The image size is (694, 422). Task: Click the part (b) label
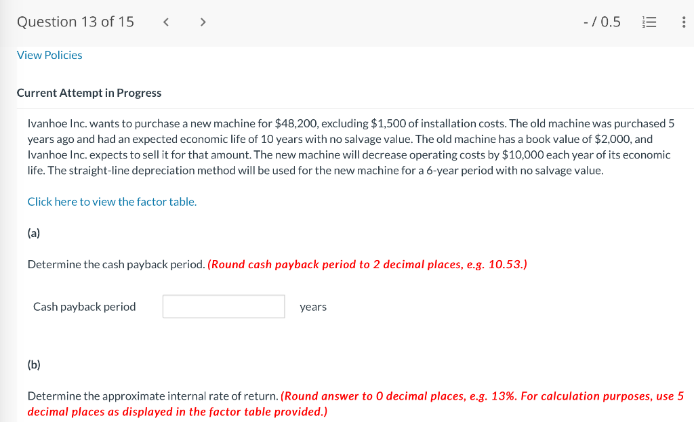click(33, 364)
